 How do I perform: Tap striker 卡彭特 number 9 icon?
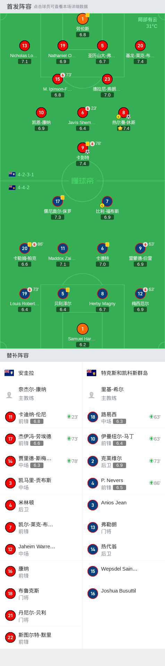[83, 148]
